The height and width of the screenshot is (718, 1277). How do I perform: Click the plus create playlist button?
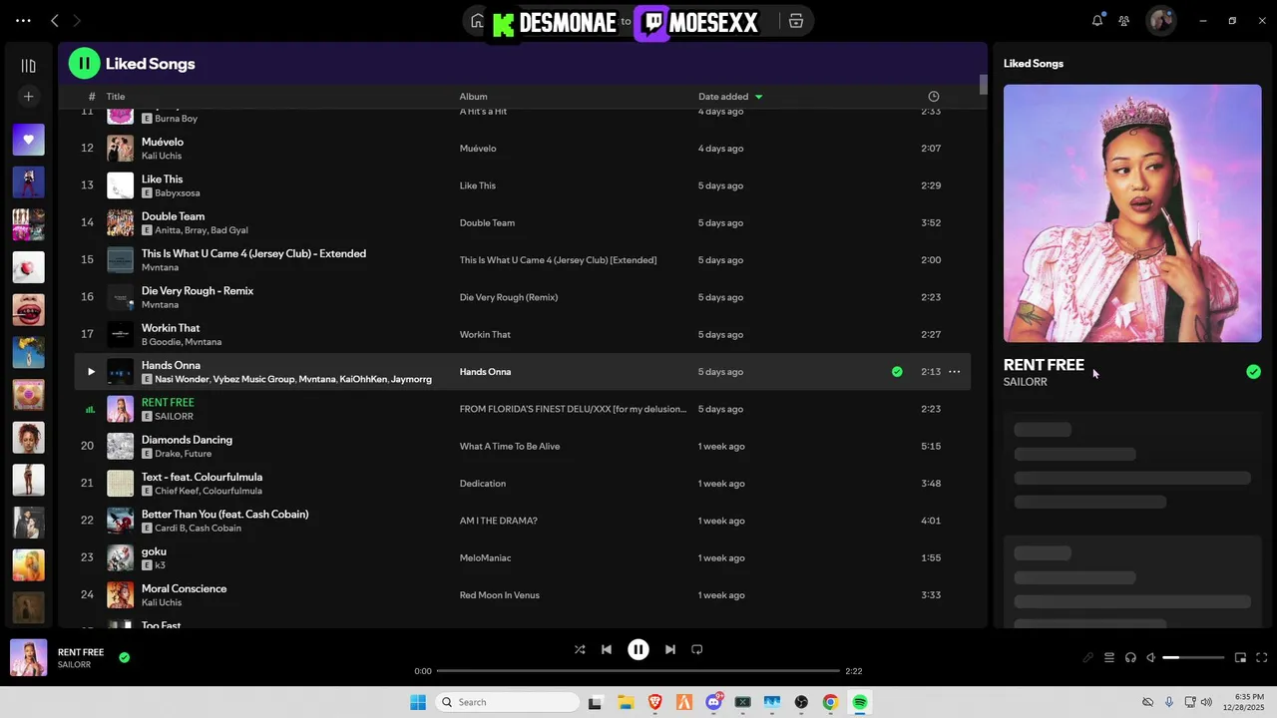tap(28, 97)
